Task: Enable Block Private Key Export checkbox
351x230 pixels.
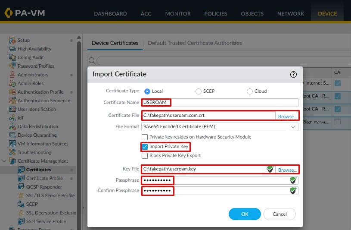Action: pyautogui.click(x=145, y=156)
